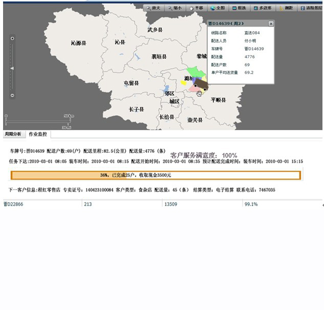Image resolution: width=324 pixels, height=310 pixels.
Task: Clear layers with the 清除图层 tool
Action: click(311, 8)
